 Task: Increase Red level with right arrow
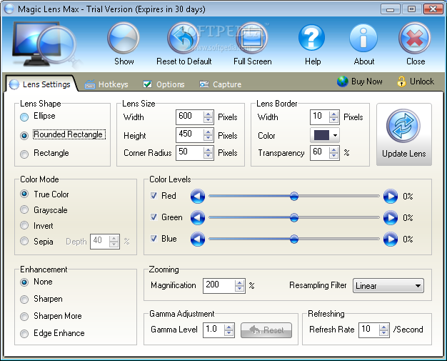(391, 197)
